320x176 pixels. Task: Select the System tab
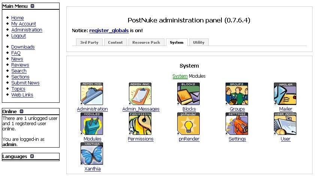click(x=177, y=42)
